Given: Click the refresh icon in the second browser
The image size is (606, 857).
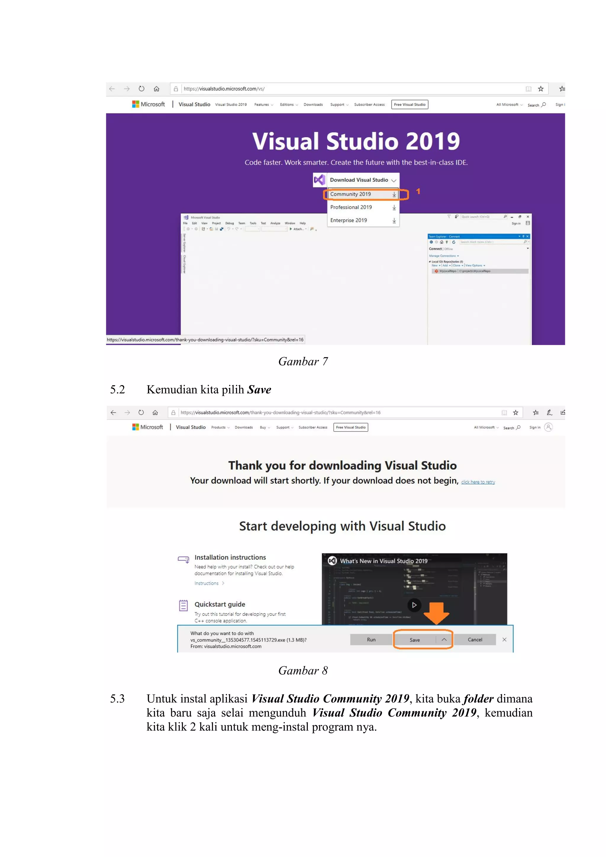Looking at the screenshot, I should [x=141, y=413].
